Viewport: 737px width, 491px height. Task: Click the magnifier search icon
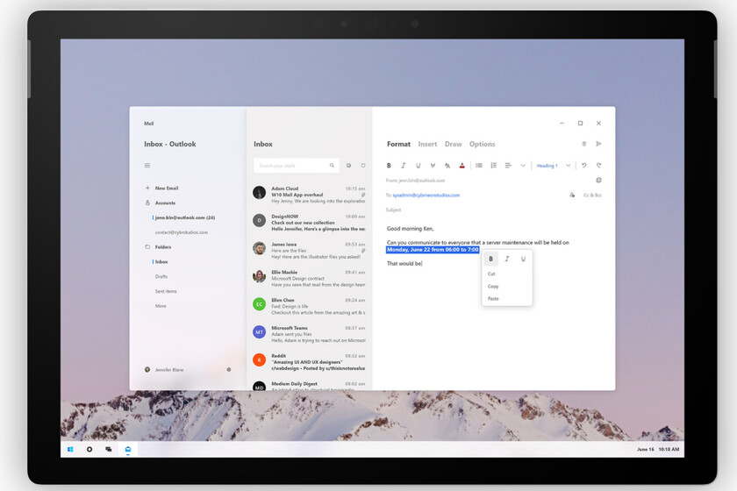(332, 166)
